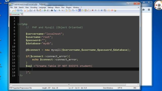Open the File menu
The height and width of the screenshot is (91, 162).
coord(11,7)
